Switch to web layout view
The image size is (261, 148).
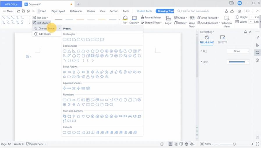[x=187, y=144]
